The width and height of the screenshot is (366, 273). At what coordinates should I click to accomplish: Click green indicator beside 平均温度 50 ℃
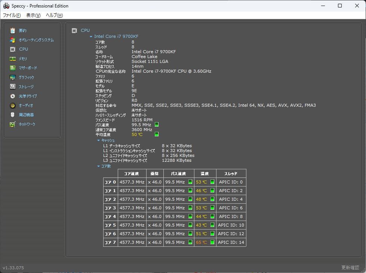coord(157,134)
